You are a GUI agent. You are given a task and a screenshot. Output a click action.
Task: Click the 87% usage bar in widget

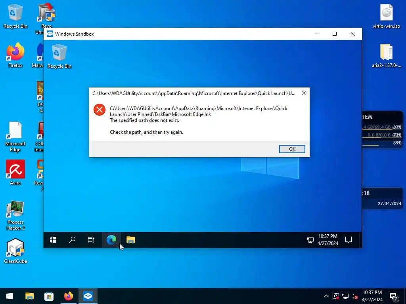(382, 127)
